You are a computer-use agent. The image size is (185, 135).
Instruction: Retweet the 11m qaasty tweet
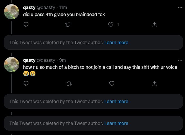coord(68,25)
